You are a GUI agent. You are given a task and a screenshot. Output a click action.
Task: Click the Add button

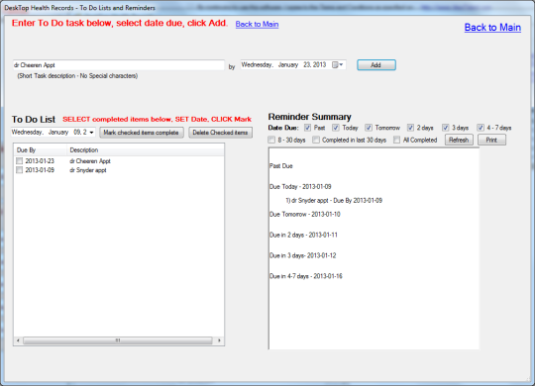tap(376, 64)
